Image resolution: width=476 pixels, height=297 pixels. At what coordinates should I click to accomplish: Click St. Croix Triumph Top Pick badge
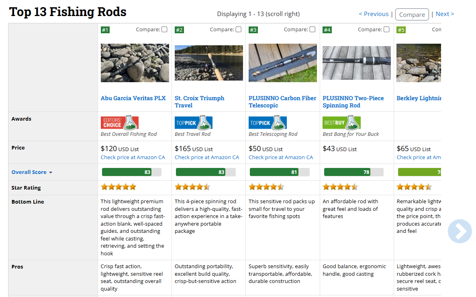pos(194,123)
